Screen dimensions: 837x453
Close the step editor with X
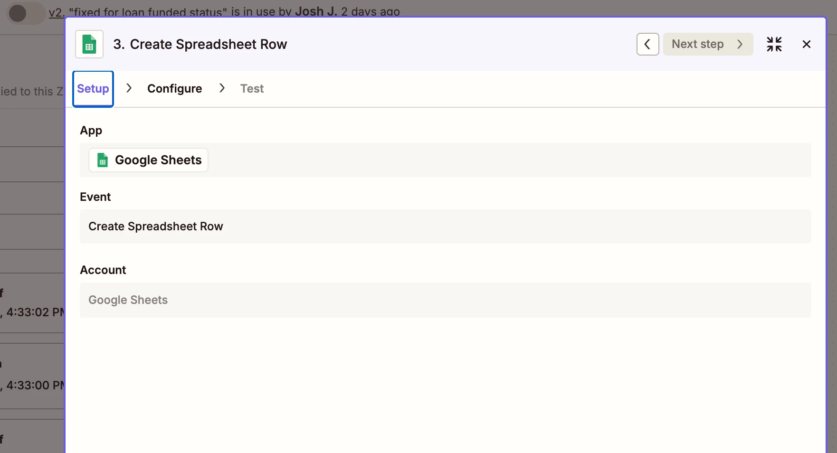806,44
